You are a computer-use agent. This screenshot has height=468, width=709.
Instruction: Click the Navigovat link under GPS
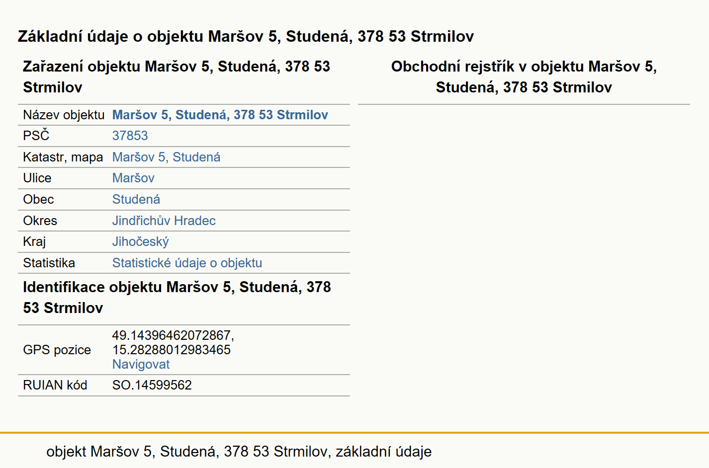point(141,364)
